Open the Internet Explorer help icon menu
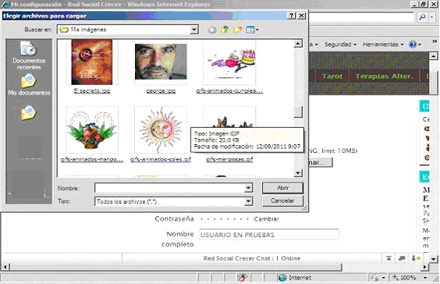The width and height of the screenshot is (440, 284). pos(415,44)
